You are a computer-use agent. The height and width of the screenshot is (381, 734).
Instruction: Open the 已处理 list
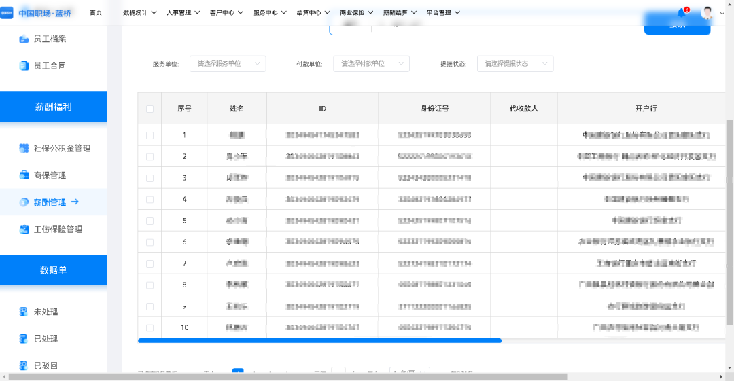[x=46, y=338]
